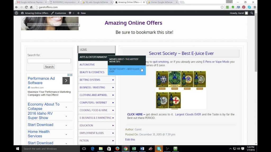Switch to the Home: Google AdSense tab
This screenshot has height=152, width=271.
(162, 2)
